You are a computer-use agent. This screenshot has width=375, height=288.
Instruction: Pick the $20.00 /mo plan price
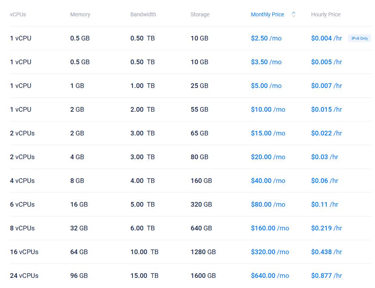(268, 157)
